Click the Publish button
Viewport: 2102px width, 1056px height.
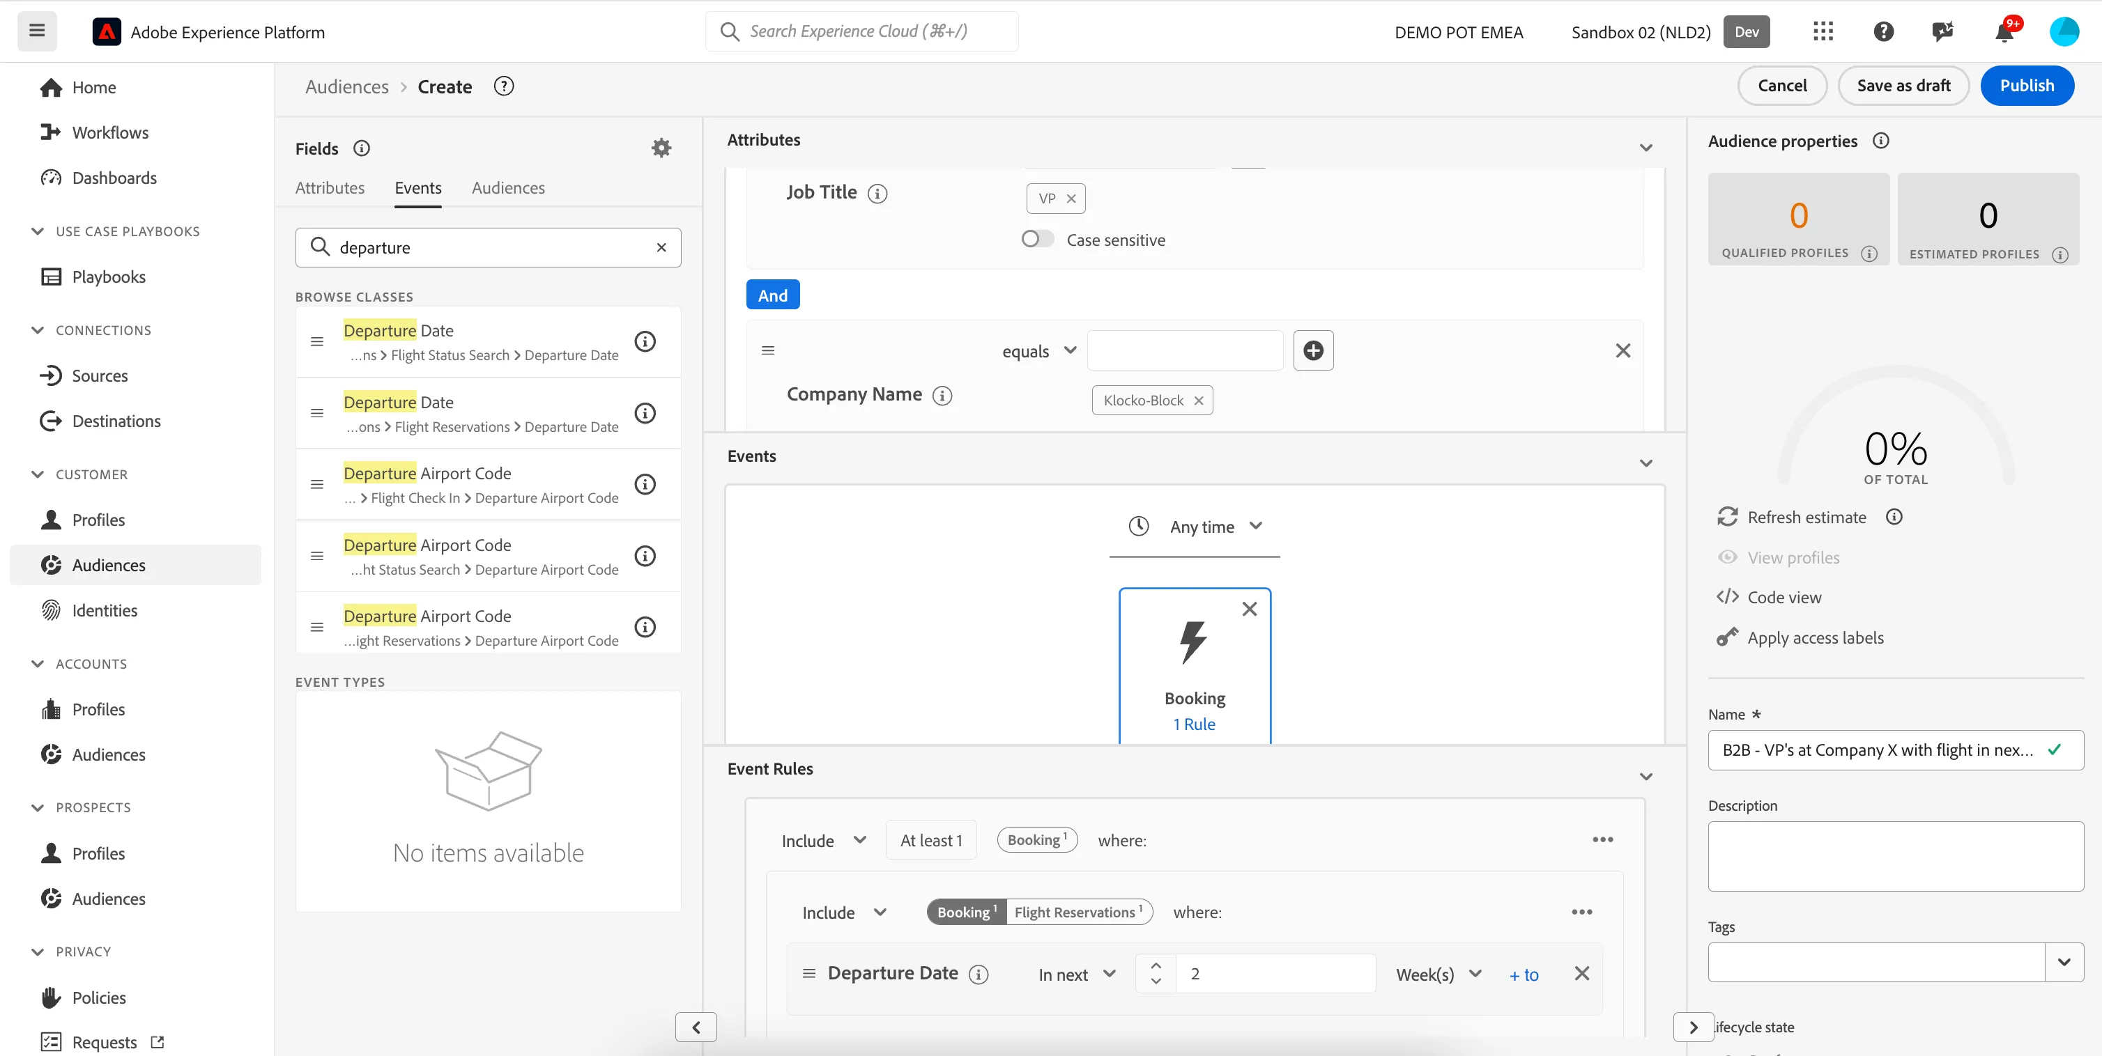point(2027,86)
